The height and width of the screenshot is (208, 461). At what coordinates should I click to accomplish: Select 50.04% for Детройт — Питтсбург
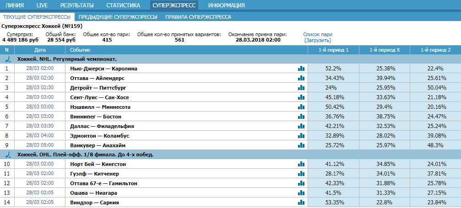[436, 88]
